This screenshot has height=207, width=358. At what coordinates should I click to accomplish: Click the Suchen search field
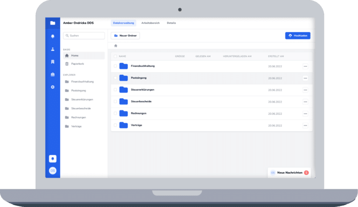tap(84, 36)
